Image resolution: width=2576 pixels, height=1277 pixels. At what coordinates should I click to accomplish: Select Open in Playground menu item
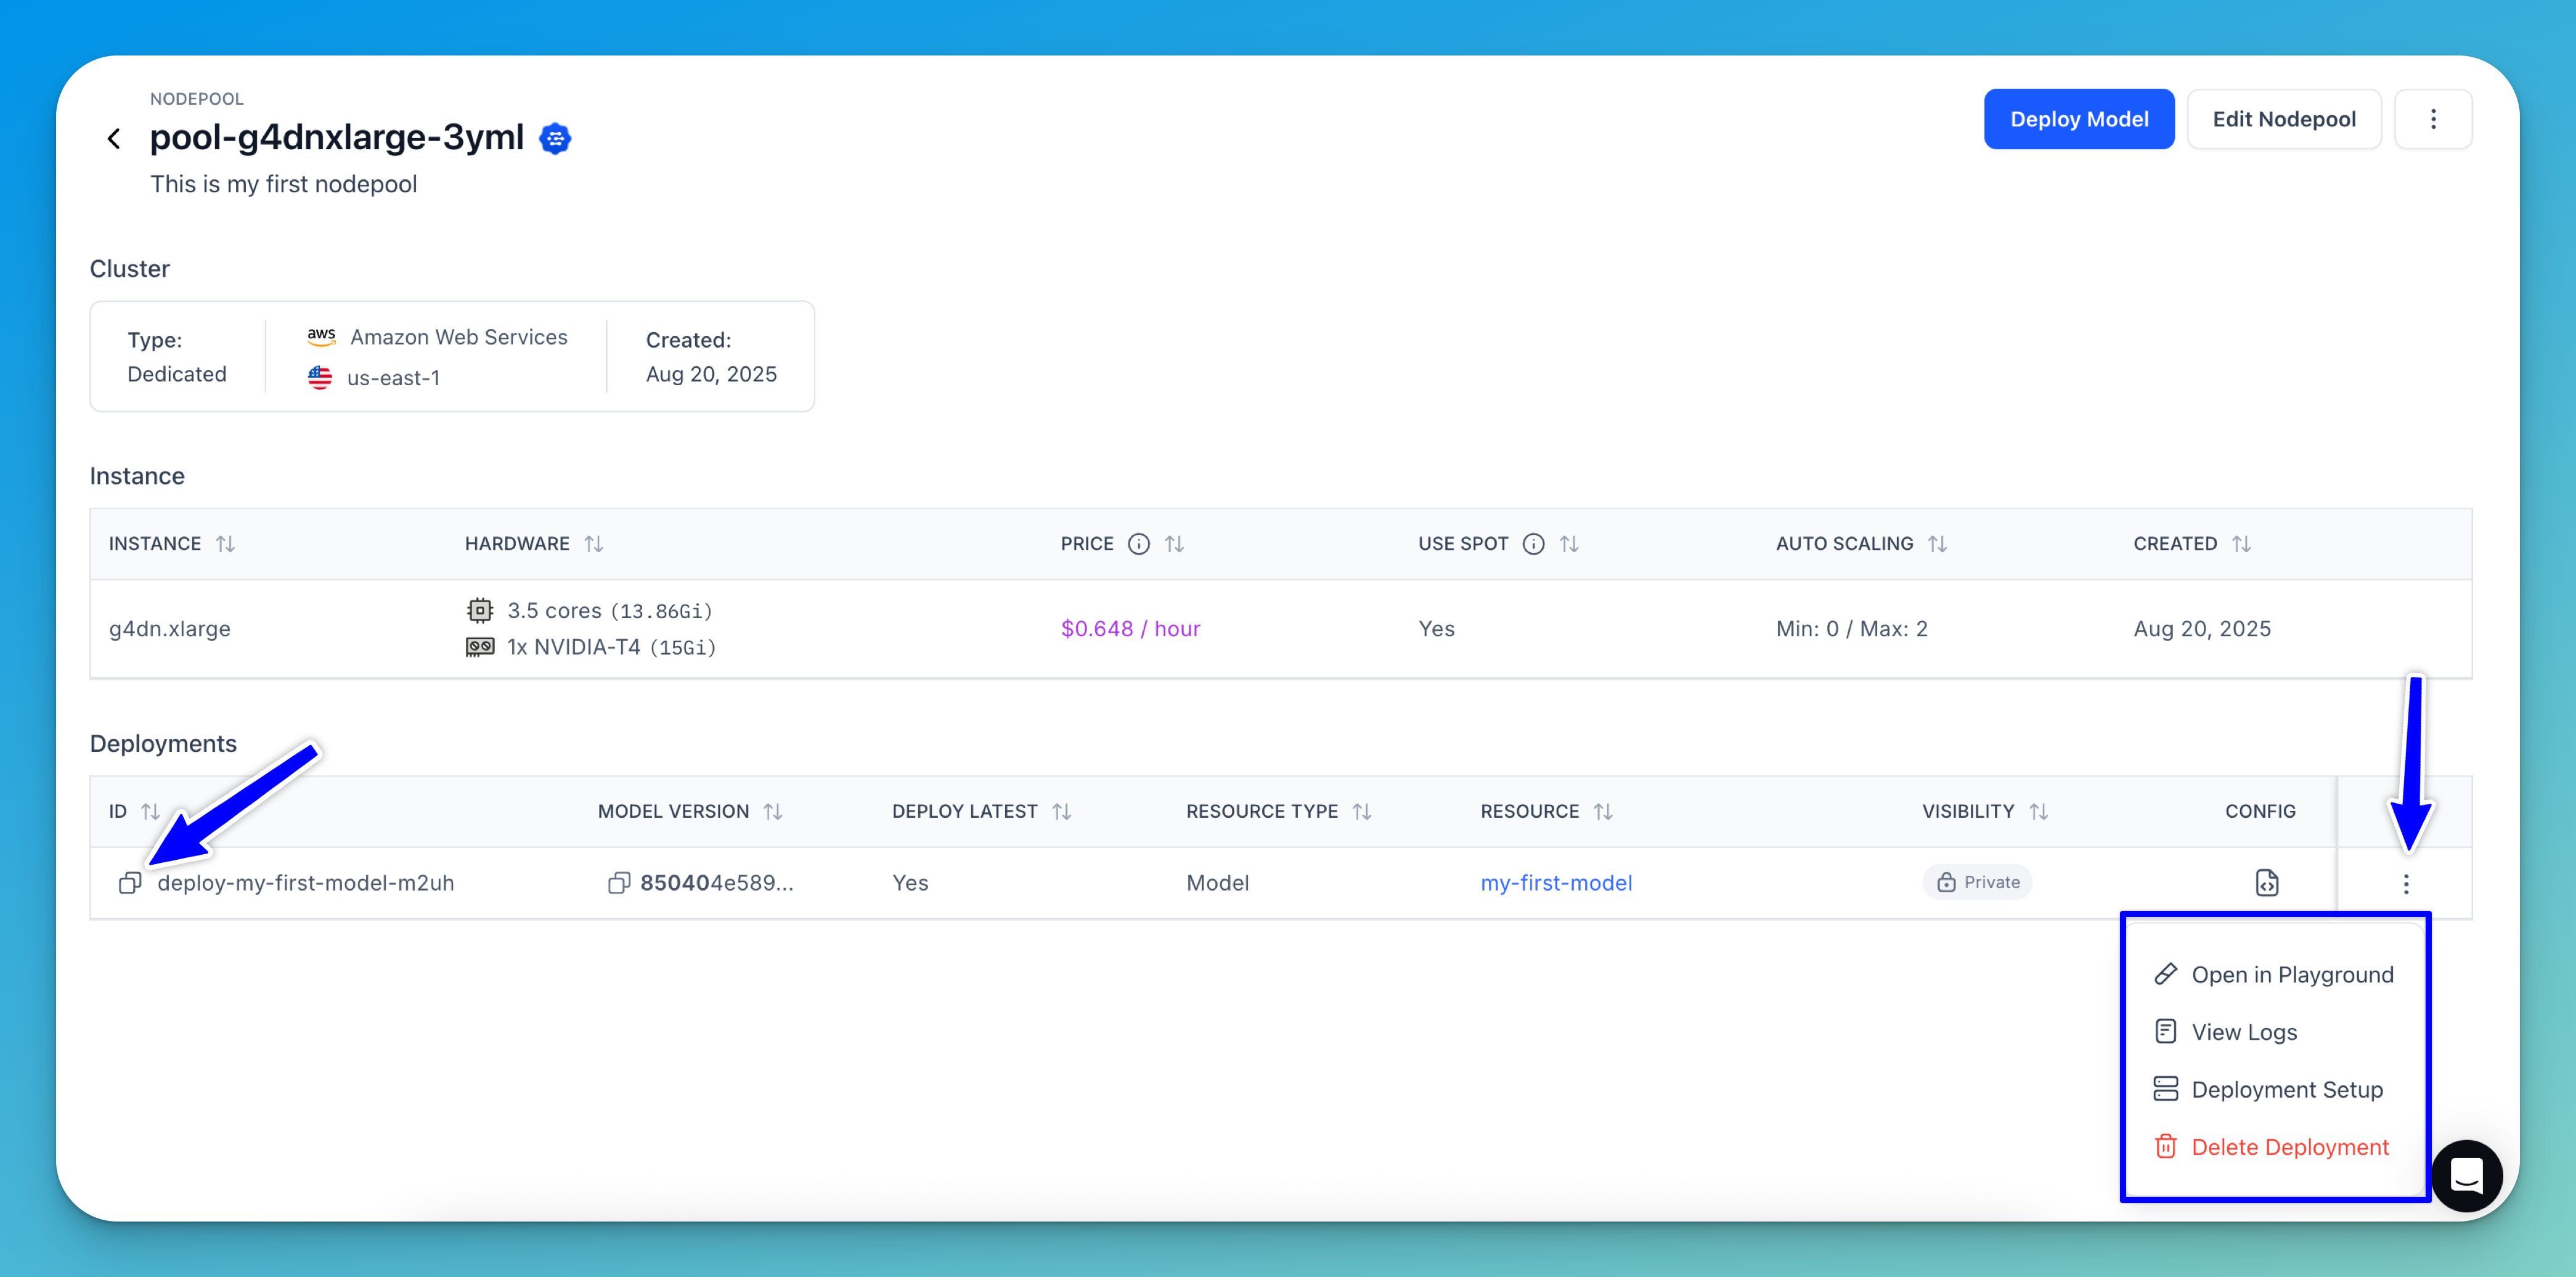(2275, 975)
